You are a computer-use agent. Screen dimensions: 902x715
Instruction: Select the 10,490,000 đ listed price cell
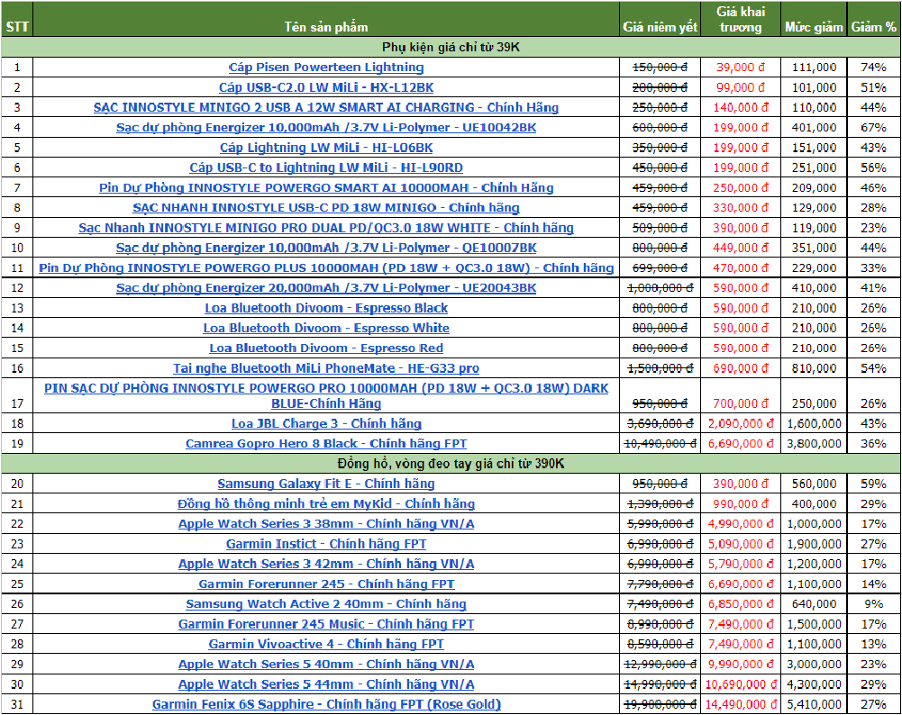pos(660,444)
